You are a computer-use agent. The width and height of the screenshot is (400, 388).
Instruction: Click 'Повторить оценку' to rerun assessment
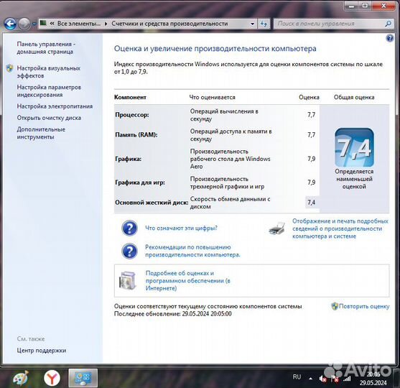point(364,306)
